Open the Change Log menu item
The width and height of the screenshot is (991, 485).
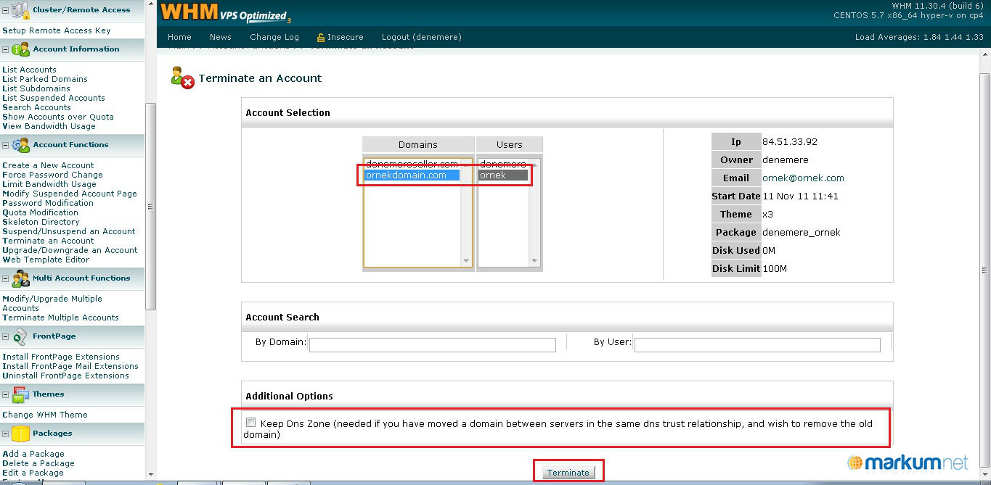pyautogui.click(x=274, y=37)
